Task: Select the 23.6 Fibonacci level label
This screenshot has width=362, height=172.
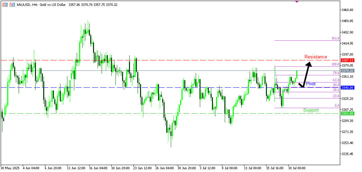Action: [336, 96]
